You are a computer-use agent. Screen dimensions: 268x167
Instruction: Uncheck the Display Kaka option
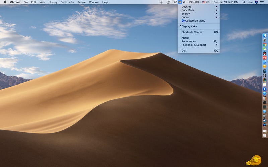(x=189, y=26)
